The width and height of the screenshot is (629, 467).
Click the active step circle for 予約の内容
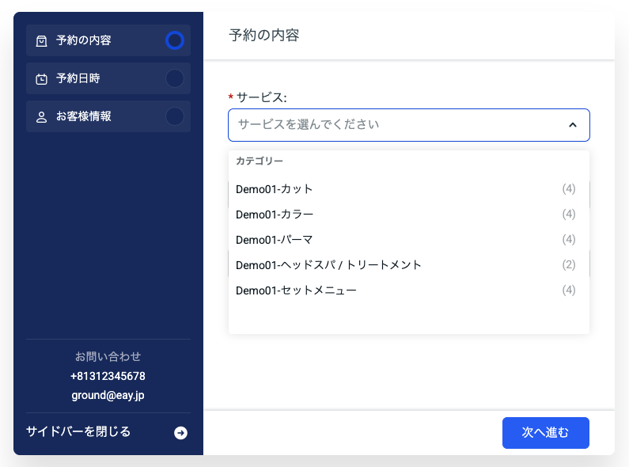pyautogui.click(x=175, y=40)
